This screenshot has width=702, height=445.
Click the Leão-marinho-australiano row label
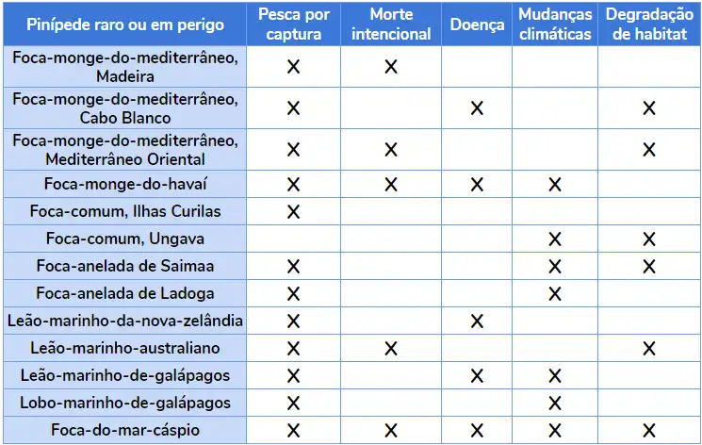124,349
